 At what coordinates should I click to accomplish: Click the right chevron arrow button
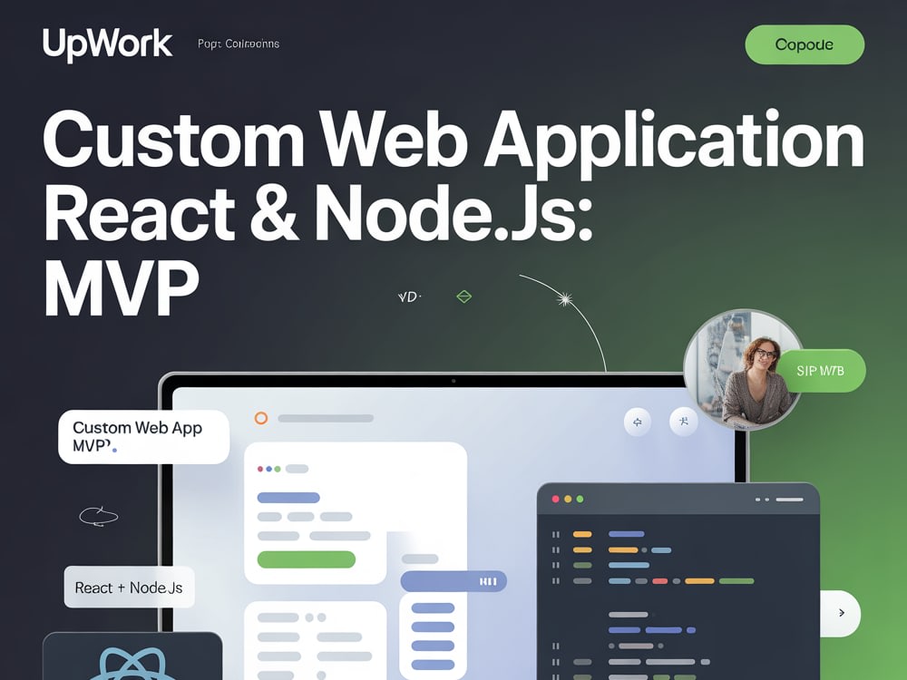point(841,613)
